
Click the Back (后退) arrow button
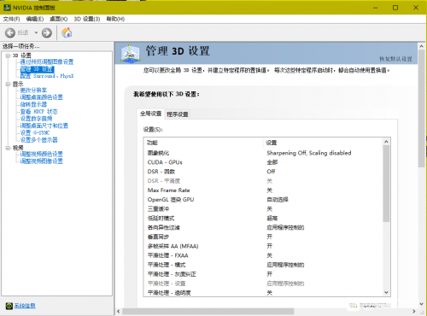(x=10, y=33)
